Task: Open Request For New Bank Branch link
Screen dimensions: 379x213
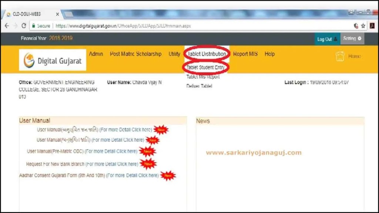Action: click(82, 164)
